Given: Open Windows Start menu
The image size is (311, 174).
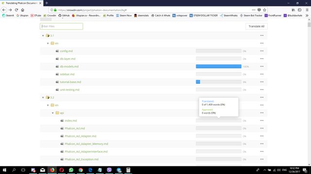Looking at the screenshot, I should 4,170.
